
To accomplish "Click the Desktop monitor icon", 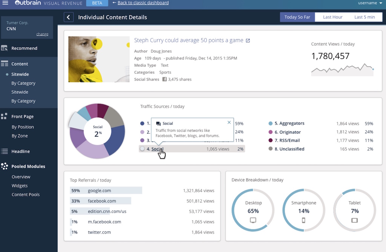I will point(253,220).
